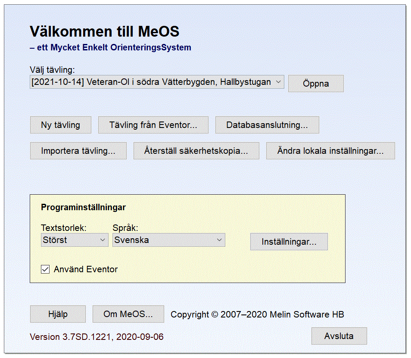
Task: Click the dropdown arrow next to Veteran-Ol competition
Action: point(278,82)
